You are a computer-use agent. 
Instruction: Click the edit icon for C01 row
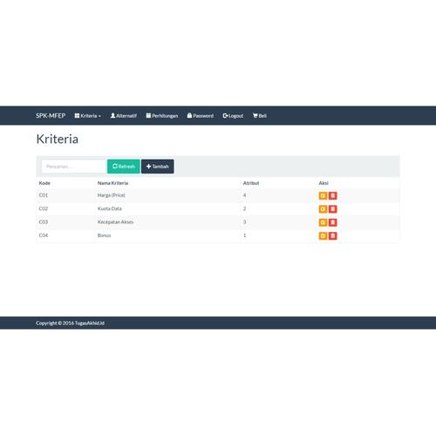[x=323, y=195]
